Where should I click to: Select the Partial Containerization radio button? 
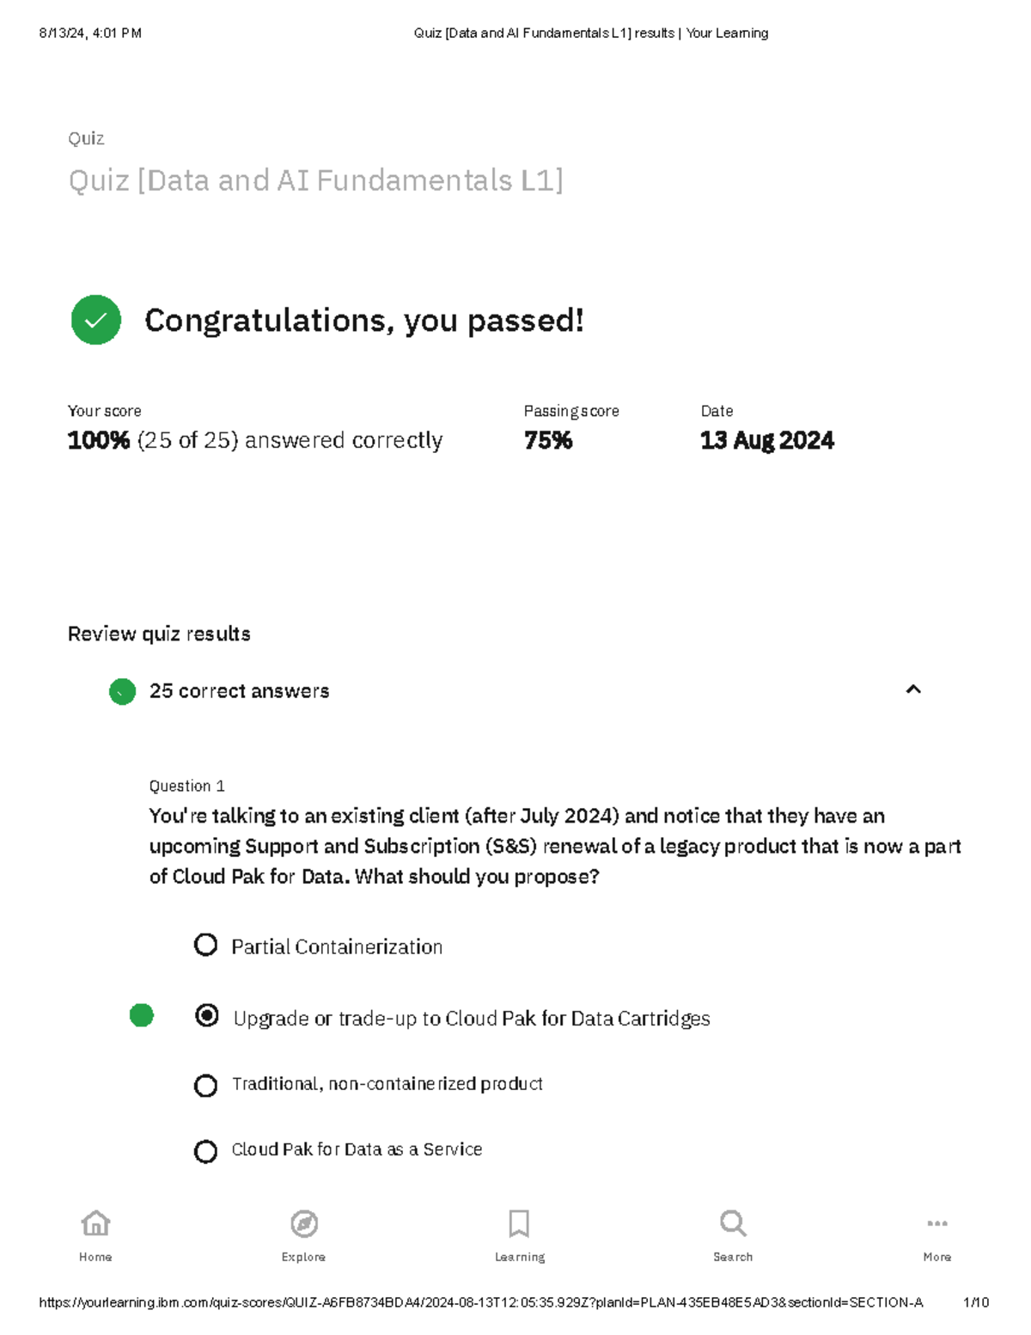(x=205, y=945)
